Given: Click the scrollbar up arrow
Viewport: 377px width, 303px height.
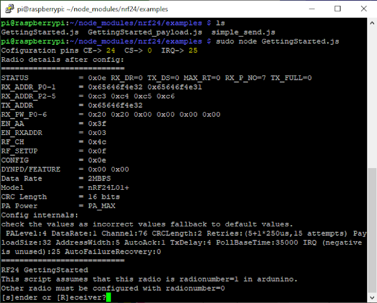Looking at the screenshot, I should click(372, 23).
